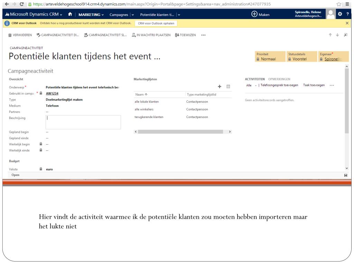This screenshot has height=265, width=354.
Task: Open the AW1234 campaign link
Action: pos(52,93)
